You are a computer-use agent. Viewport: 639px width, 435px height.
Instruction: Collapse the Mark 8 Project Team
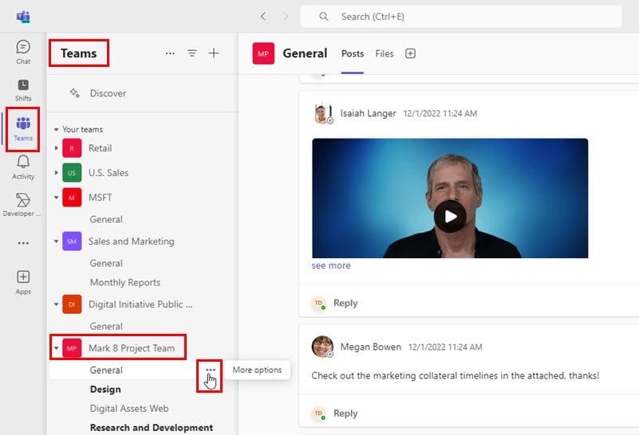click(x=56, y=348)
